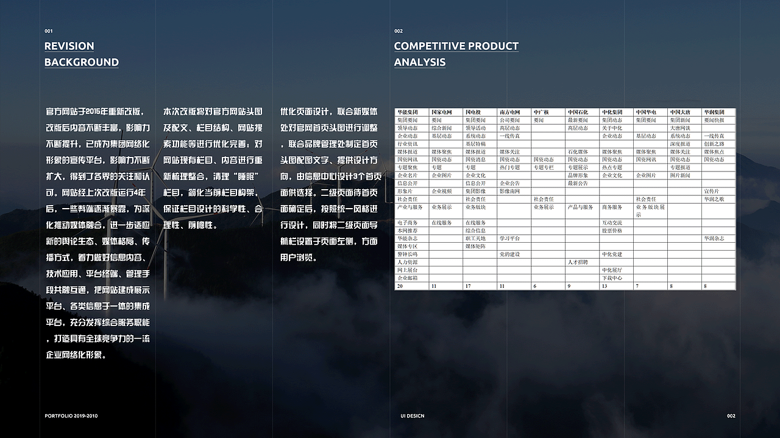Click the 企业邮箱 table cell
Screen dimensions: 780x438
pos(412,278)
